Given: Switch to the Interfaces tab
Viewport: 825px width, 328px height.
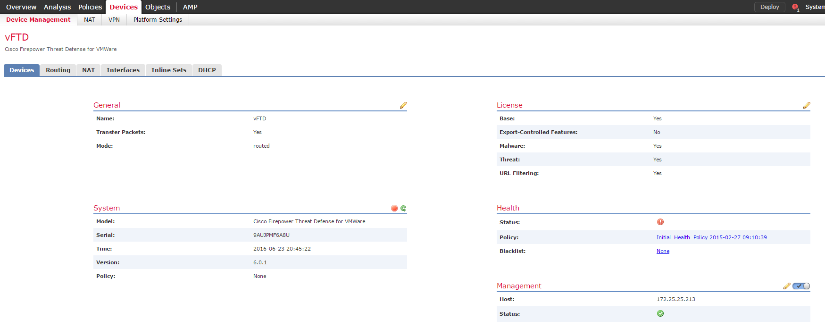Looking at the screenshot, I should point(123,70).
